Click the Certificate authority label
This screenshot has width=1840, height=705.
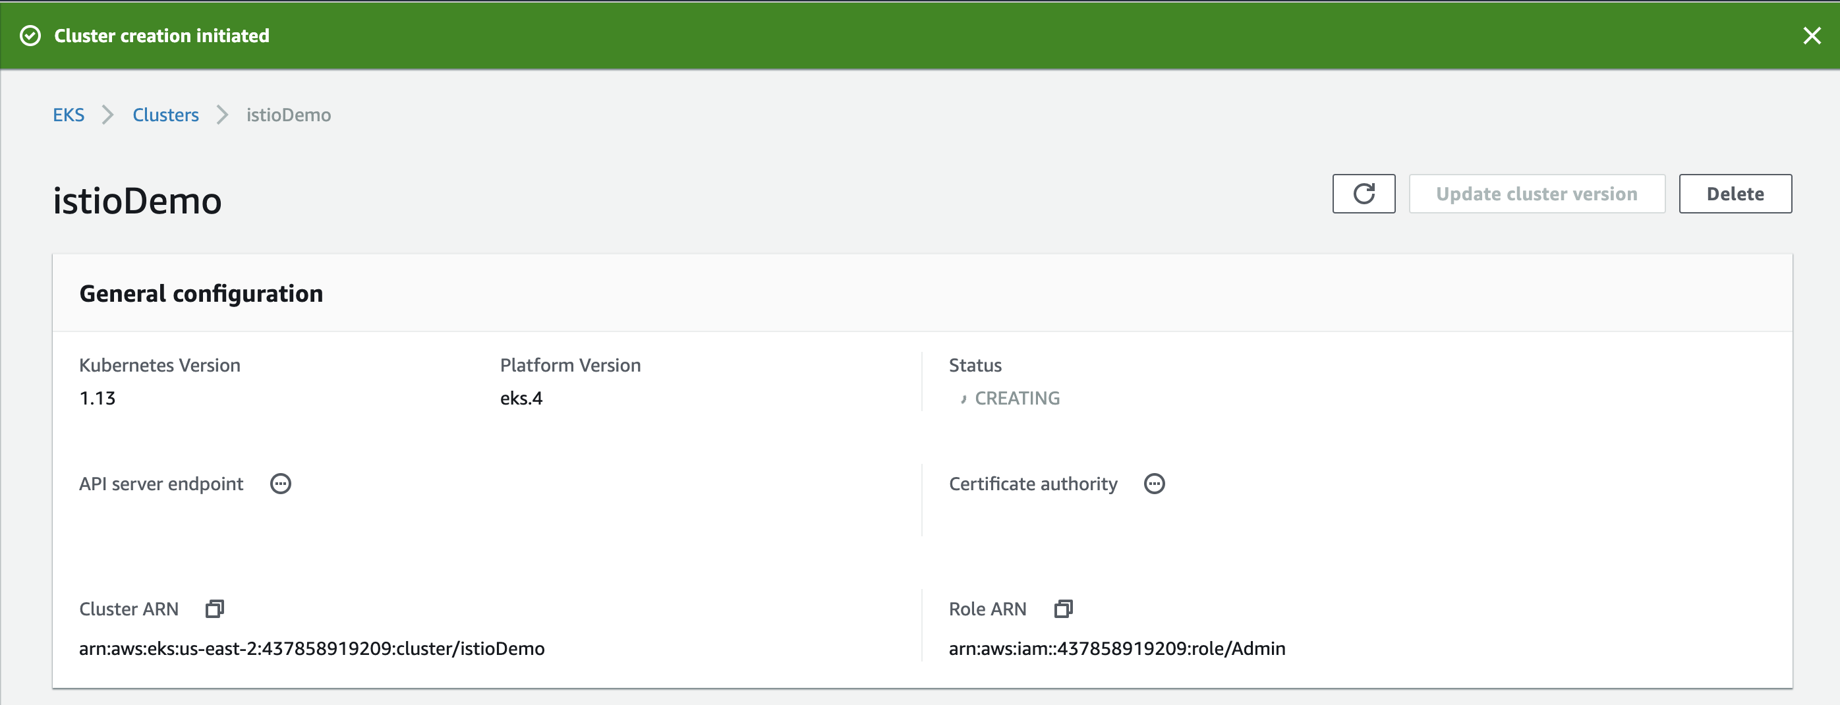click(1033, 484)
